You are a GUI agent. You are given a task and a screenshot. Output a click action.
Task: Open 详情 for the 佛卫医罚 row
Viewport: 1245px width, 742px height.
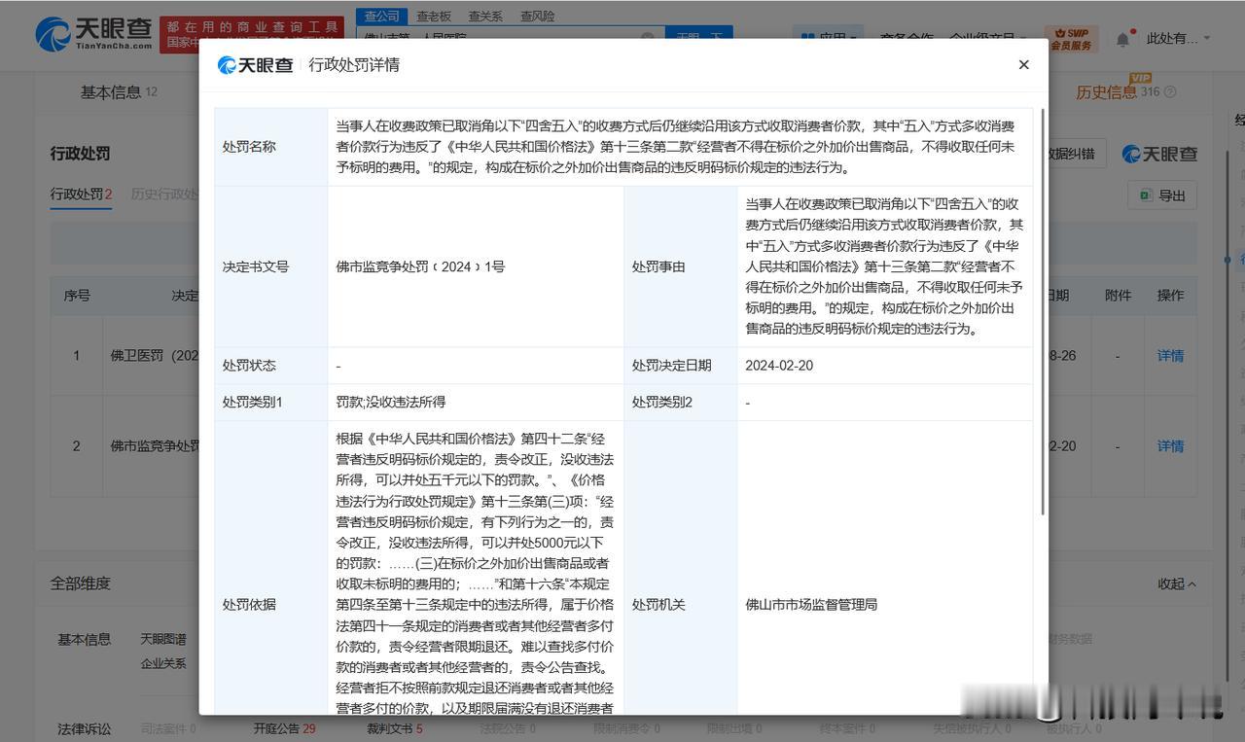pyautogui.click(x=1170, y=356)
